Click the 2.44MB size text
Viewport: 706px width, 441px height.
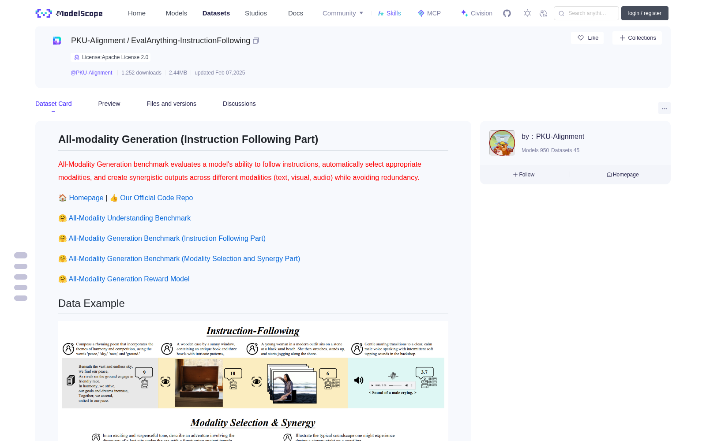click(x=178, y=73)
